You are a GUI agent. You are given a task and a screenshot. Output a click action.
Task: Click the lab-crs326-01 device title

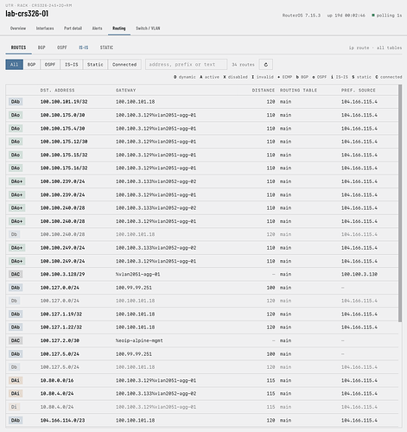click(27, 14)
